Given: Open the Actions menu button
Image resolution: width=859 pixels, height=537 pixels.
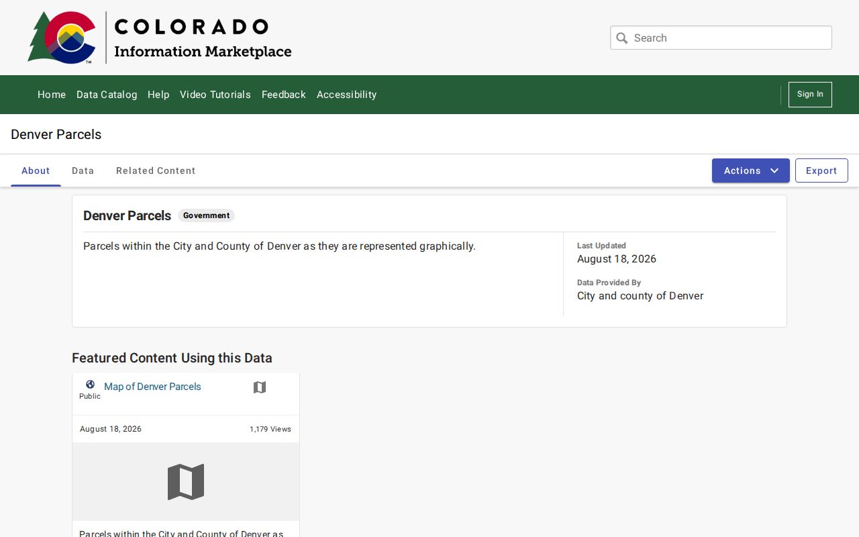Looking at the screenshot, I should pyautogui.click(x=751, y=170).
